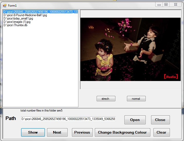Click the Form1 application icon in title bar
The image size is (184, 141).
4,5
